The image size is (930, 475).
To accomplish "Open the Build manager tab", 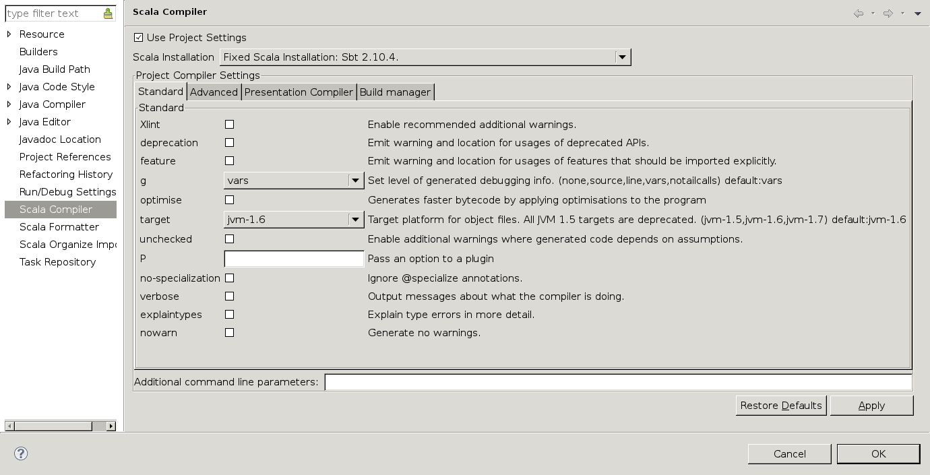I will (395, 92).
